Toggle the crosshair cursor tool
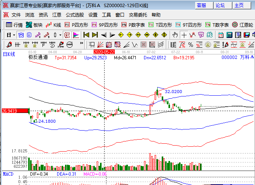 pyautogui.click(x=184, y=35)
